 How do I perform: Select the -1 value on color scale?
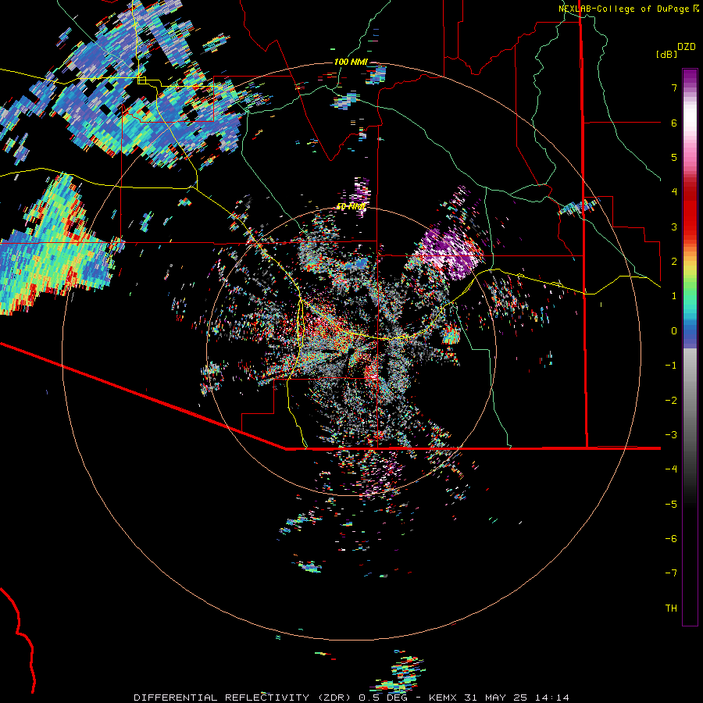coord(671,366)
